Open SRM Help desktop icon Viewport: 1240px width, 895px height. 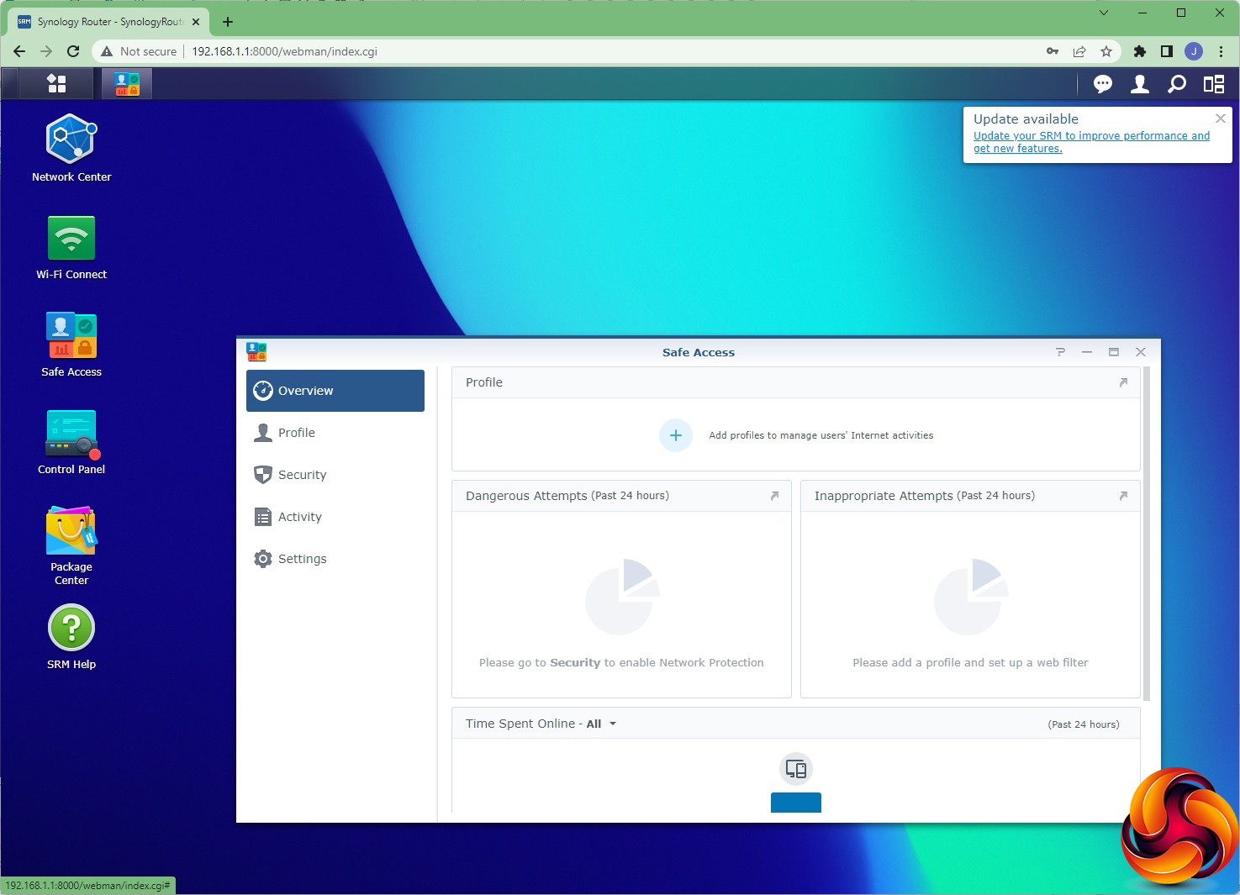[x=71, y=638]
